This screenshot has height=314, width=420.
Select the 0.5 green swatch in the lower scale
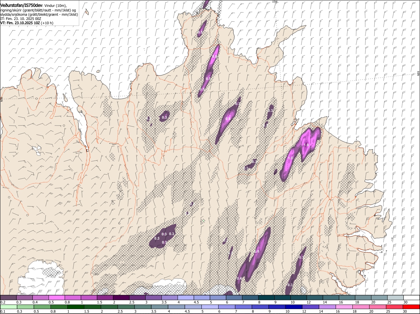point(42,307)
